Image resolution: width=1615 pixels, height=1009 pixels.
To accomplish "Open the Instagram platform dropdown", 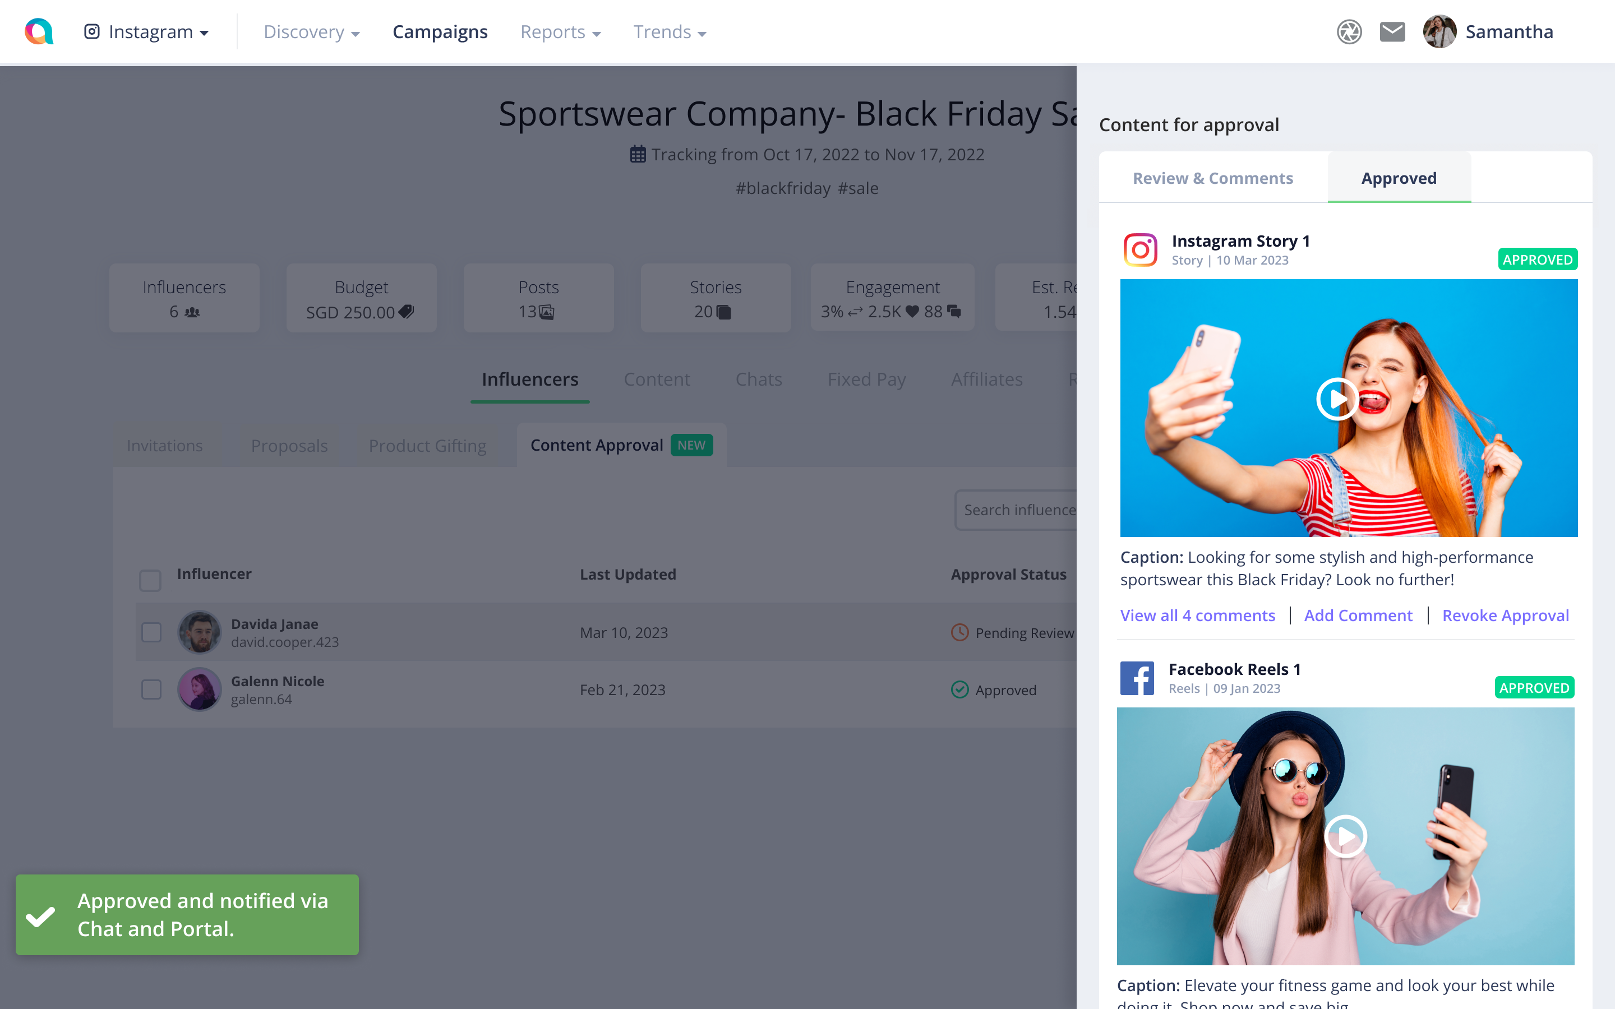I will (147, 32).
